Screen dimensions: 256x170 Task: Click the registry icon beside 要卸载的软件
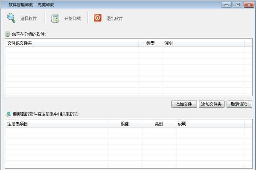pos(8,114)
